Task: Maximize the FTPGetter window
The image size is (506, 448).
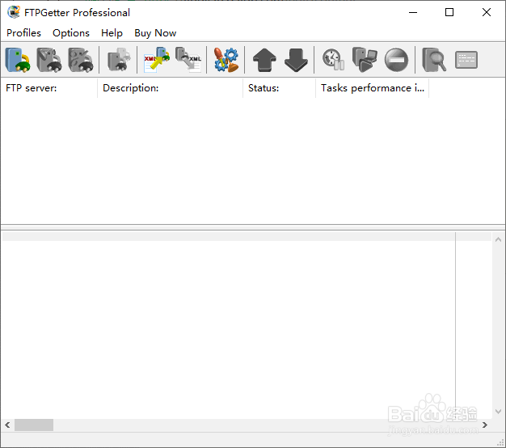Action: click(449, 12)
